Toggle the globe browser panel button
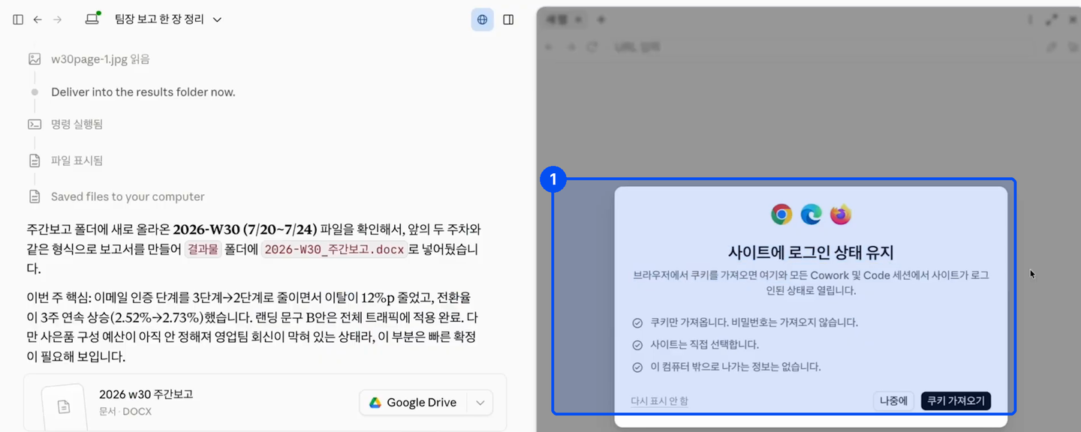 tap(482, 19)
